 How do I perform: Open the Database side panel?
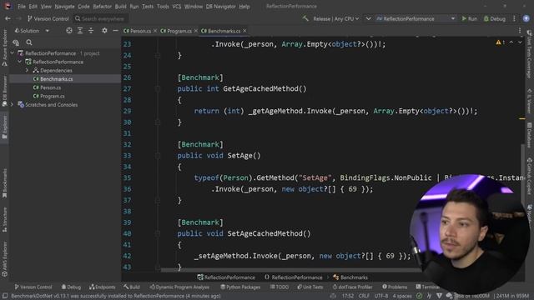click(529, 135)
